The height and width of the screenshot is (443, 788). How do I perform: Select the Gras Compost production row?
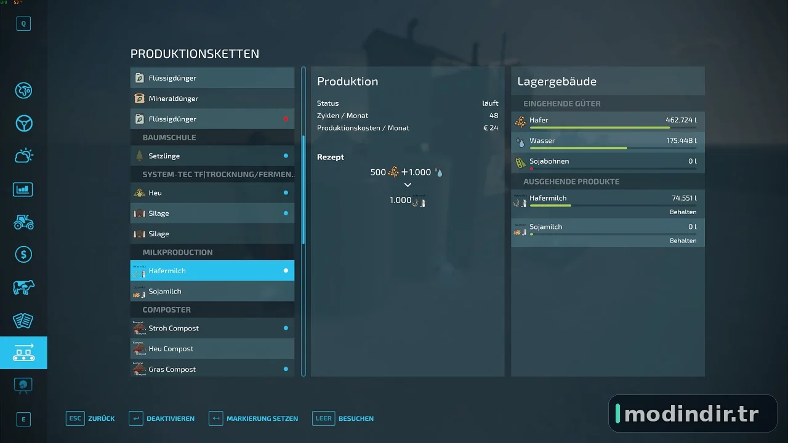click(212, 369)
